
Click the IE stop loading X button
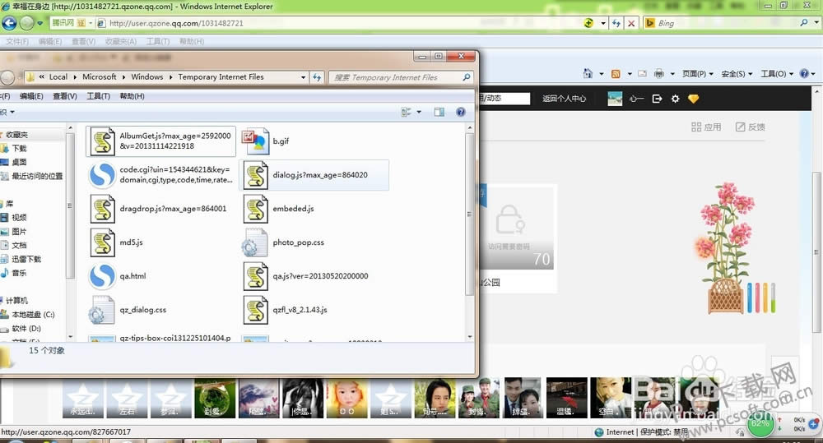pyautogui.click(x=631, y=23)
